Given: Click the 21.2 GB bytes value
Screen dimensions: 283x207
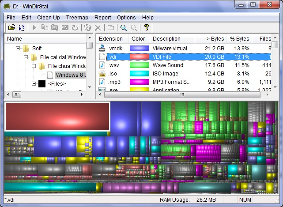Looking at the screenshot, I should (x=215, y=49).
